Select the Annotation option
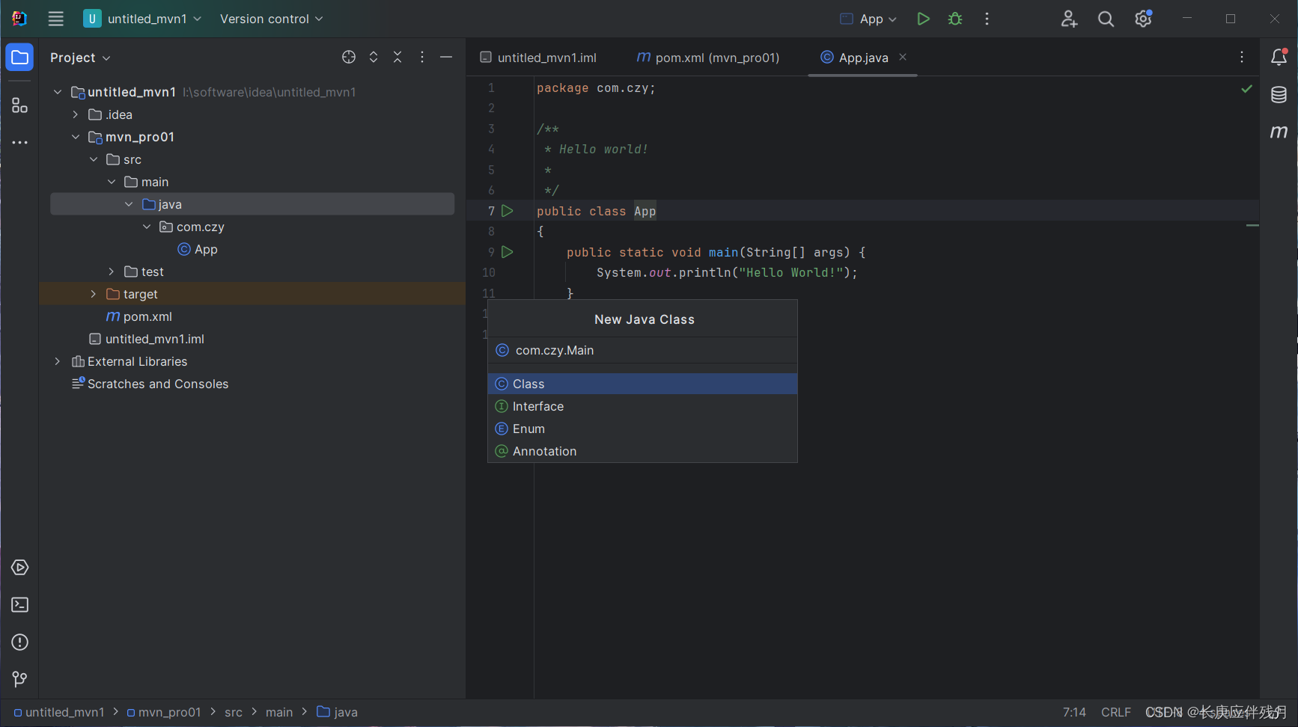The width and height of the screenshot is (1298, 727). click(544, 451)
